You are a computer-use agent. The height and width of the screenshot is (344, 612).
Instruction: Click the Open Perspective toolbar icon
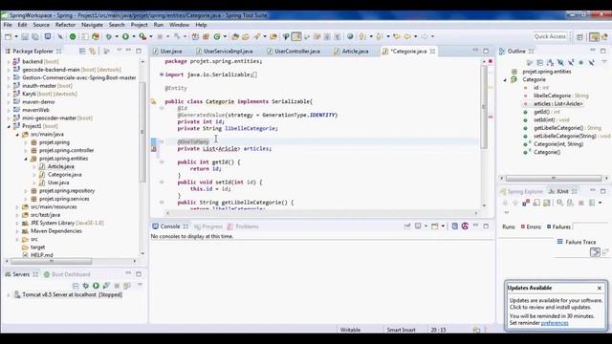[x=579, y=36]
